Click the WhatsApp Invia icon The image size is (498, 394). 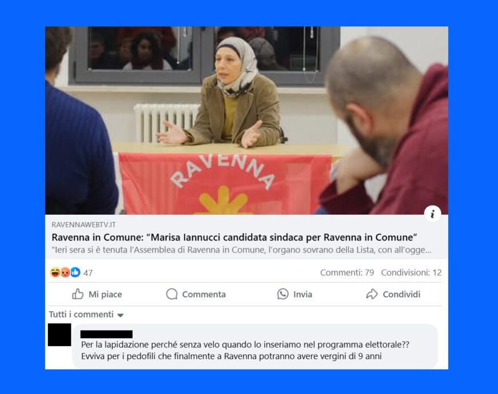coord(282,294)
